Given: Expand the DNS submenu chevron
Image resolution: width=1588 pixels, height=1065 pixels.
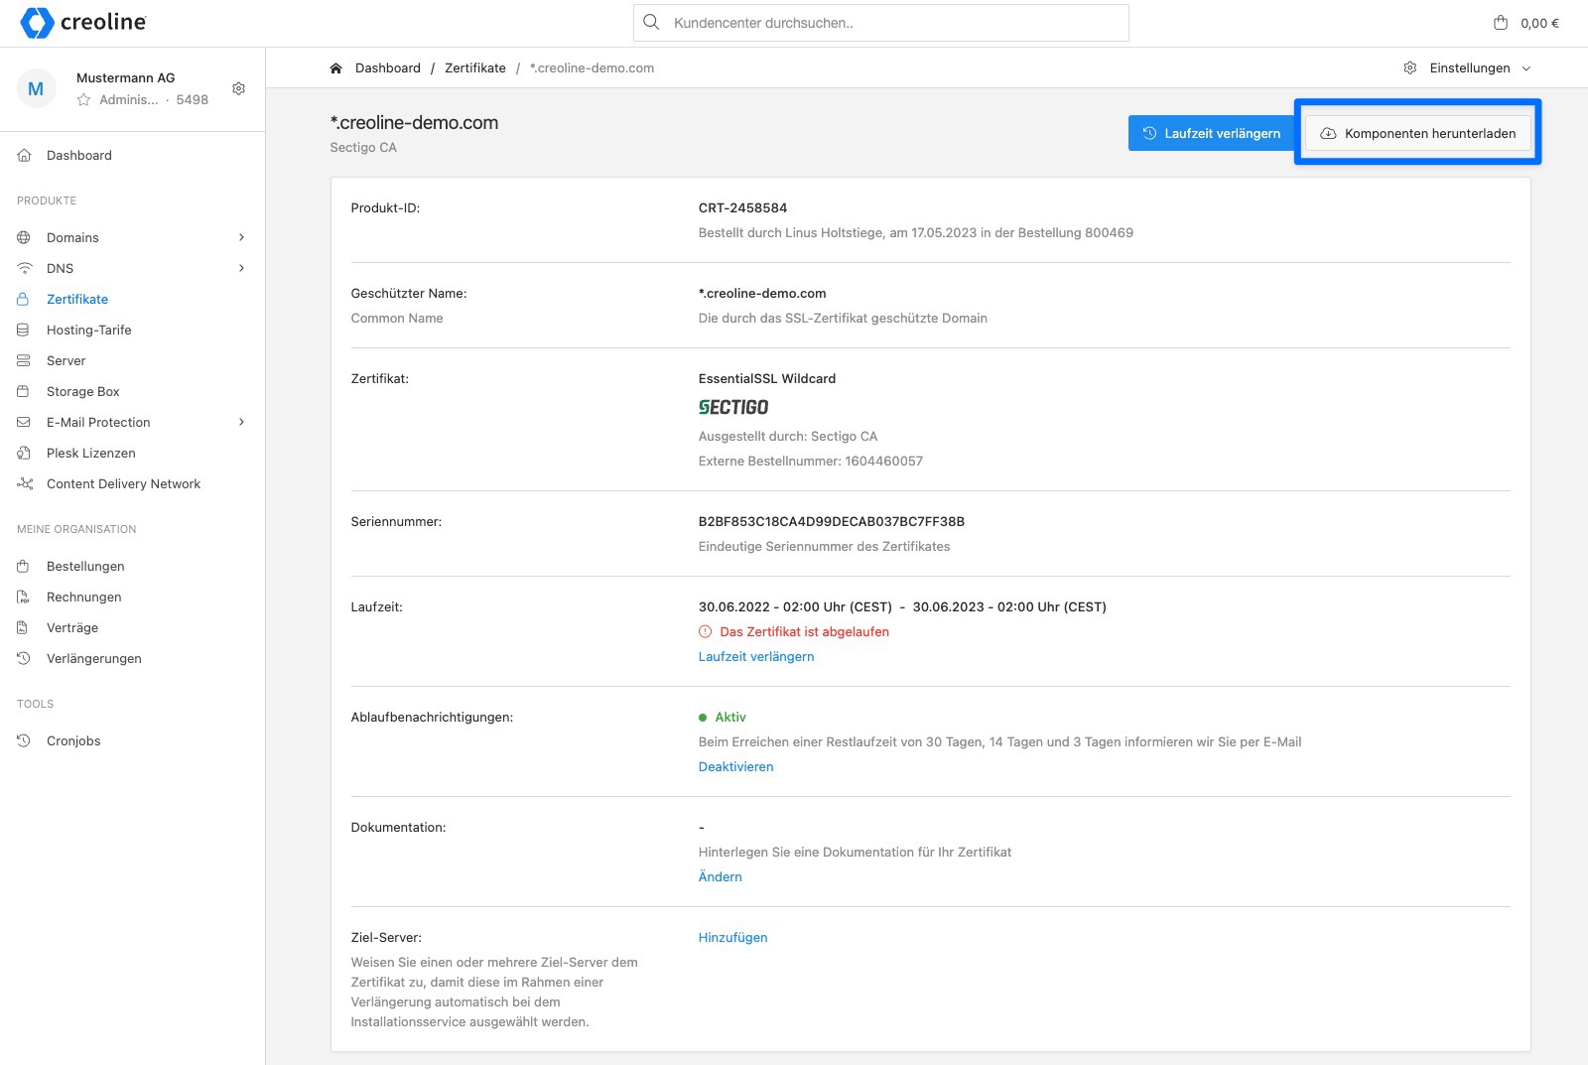Looking at the screenshot, I should (x=241, y=268).
